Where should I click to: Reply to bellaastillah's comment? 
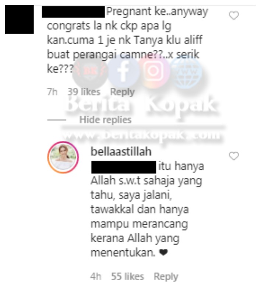coord(166,277)
